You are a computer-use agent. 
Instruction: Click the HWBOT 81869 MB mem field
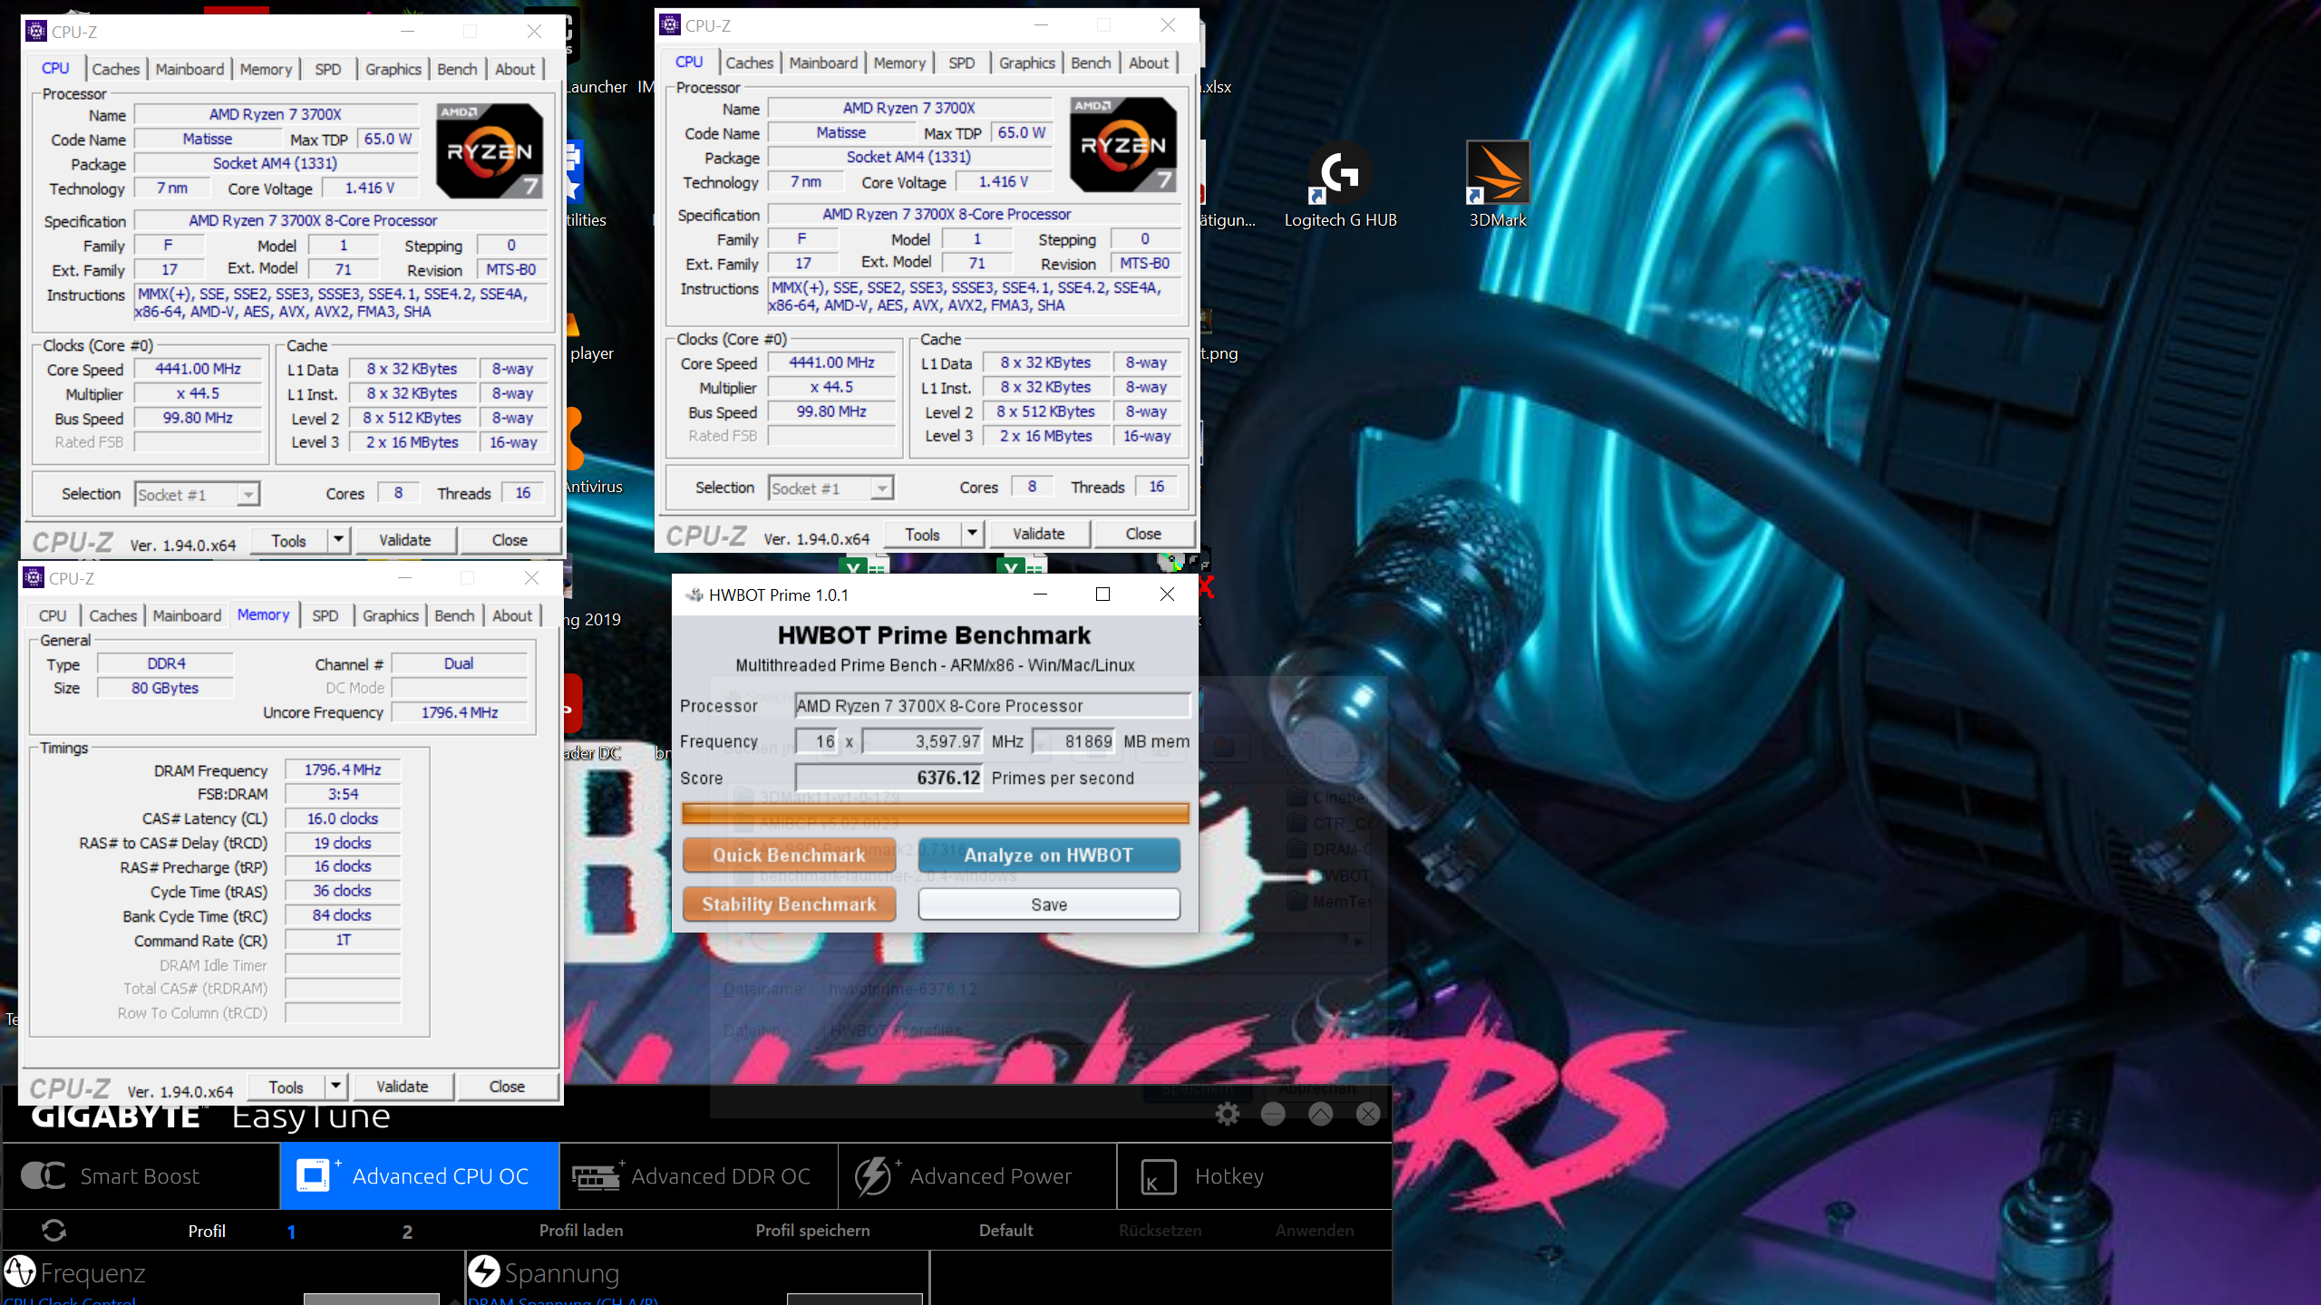[x=1073, y=740]
